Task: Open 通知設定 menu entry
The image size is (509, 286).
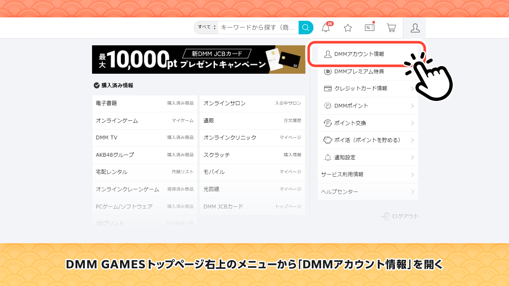Action: [x=344, y=158]
